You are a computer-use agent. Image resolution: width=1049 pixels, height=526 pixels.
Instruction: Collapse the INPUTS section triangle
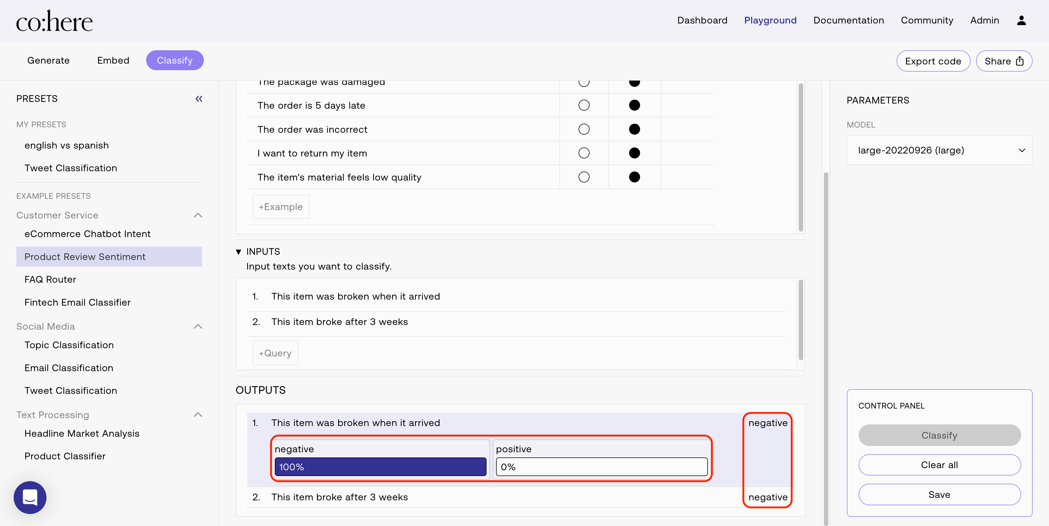(239, 252)
